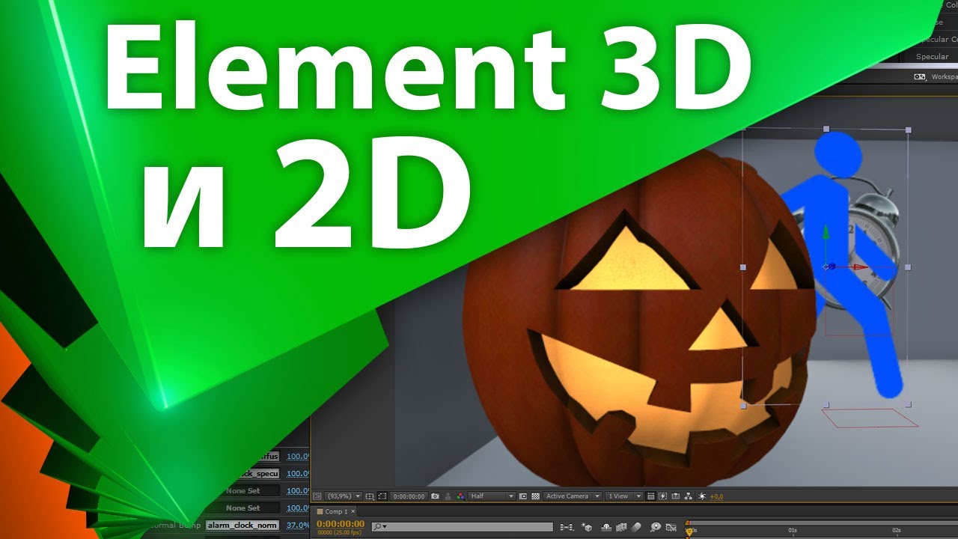Toggle the Region of Interest icon
The image size is (958, 539).
pyautogui.click(x=523, y=496)
